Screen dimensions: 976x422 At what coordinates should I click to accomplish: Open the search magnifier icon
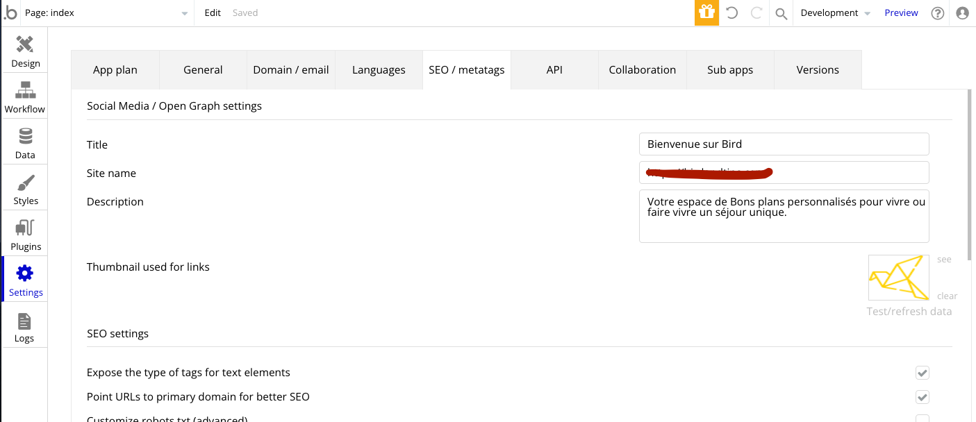(x=781, y=13)
